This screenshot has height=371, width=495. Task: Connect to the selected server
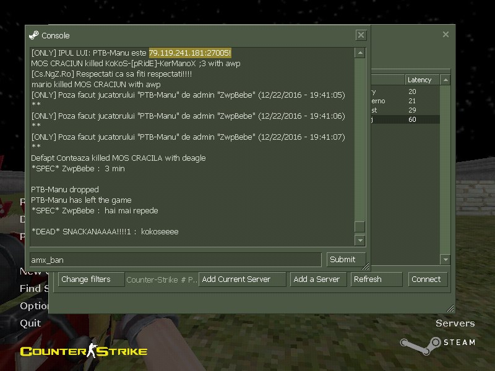coord(426,279)
